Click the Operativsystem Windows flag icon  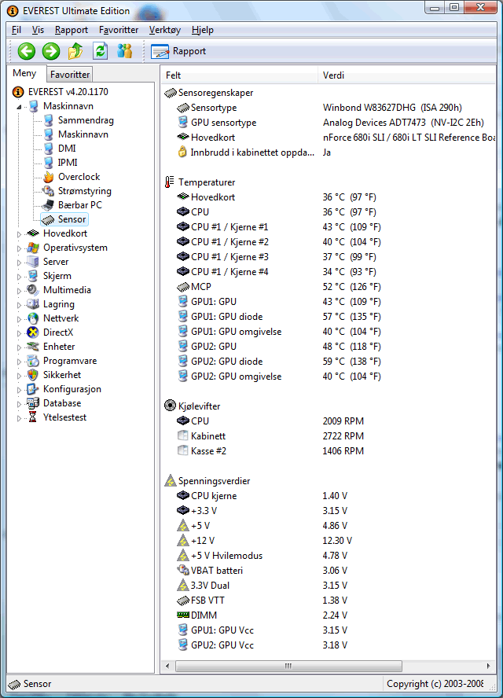pyautogui.click(x=33, y=248)
